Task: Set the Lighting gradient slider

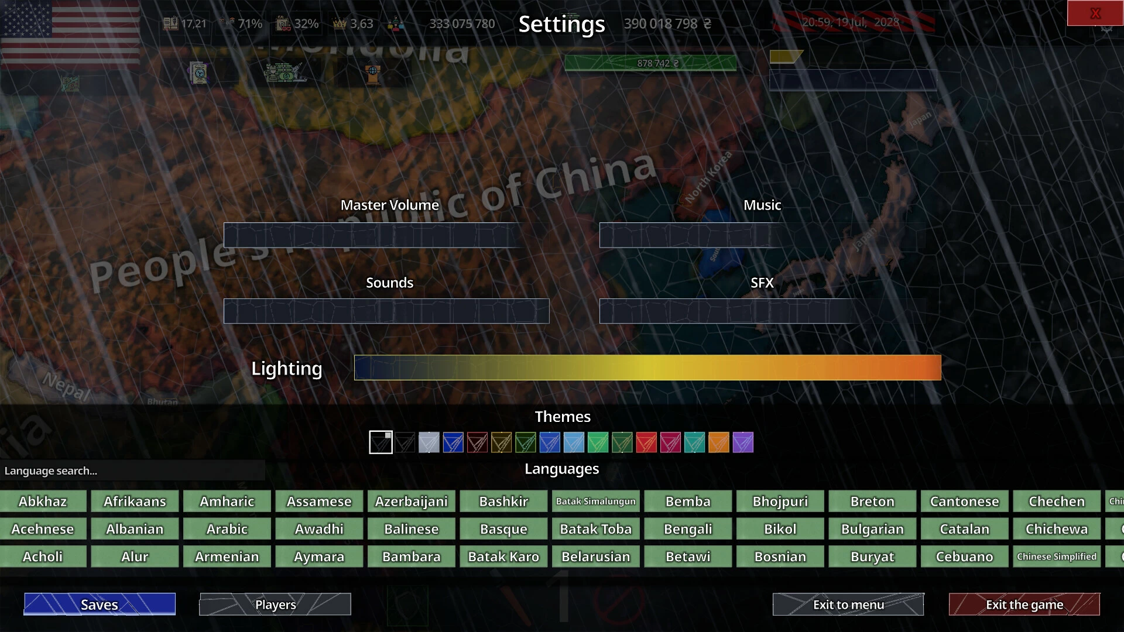Action: click(647, 367)
